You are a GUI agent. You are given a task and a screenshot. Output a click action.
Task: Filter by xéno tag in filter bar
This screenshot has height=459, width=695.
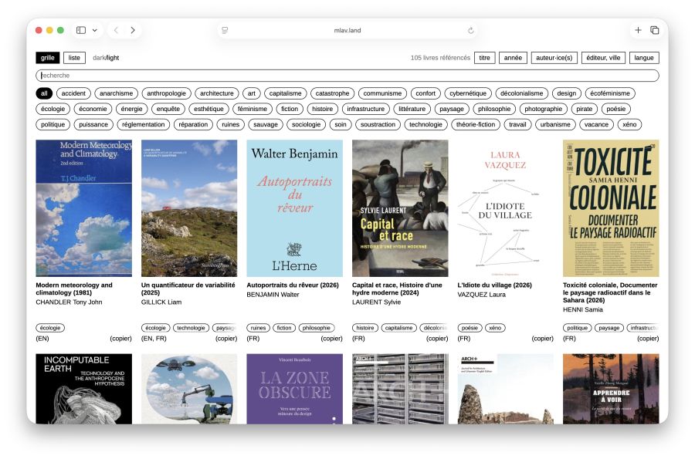coord(629,124)
